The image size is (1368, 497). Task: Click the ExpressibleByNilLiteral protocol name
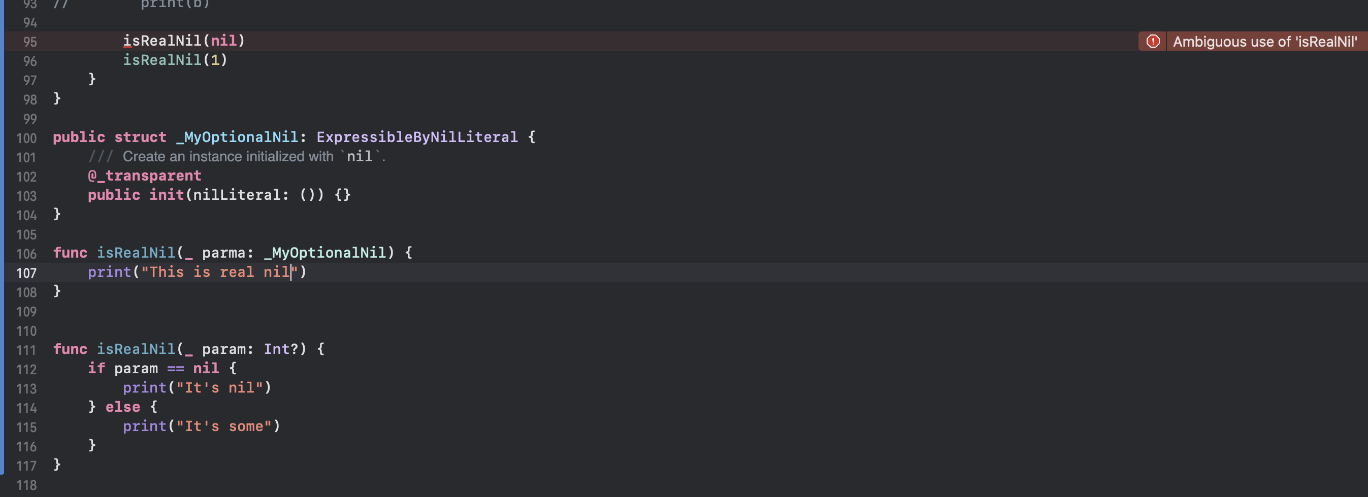417,137
